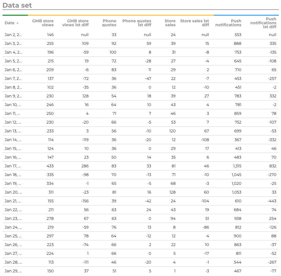Click date cell 'Jan 13, ...'
The image size is (281, 276).
point(13,131)
